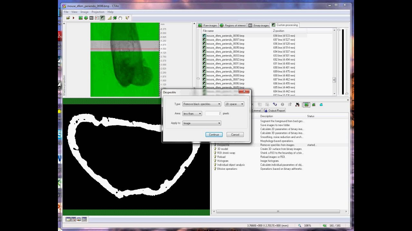The height and width of the screenshot is (231, 412).
Task: Select the Histogram task
Action: [x=223, y=161]
